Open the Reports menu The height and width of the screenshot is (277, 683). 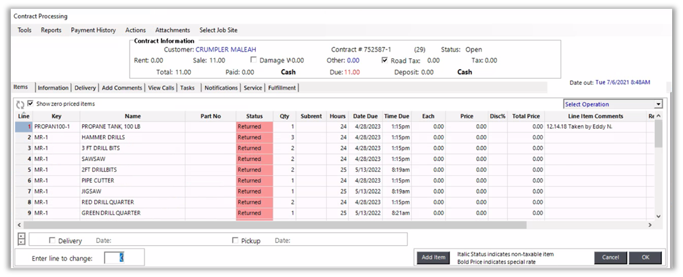(51, 30)
